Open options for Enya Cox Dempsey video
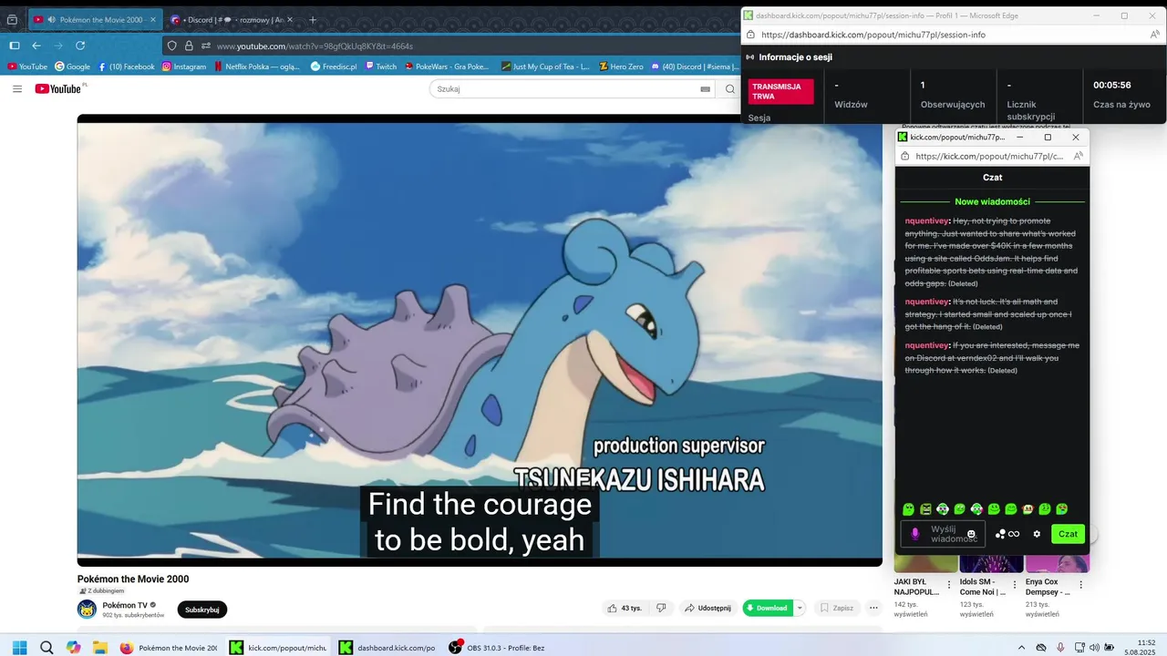This screenshot has width=1167, height=656. [1081, 585]
